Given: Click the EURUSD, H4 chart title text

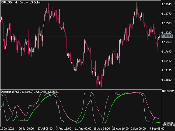Looking at the screenshot, I should [x=21, y=2].
